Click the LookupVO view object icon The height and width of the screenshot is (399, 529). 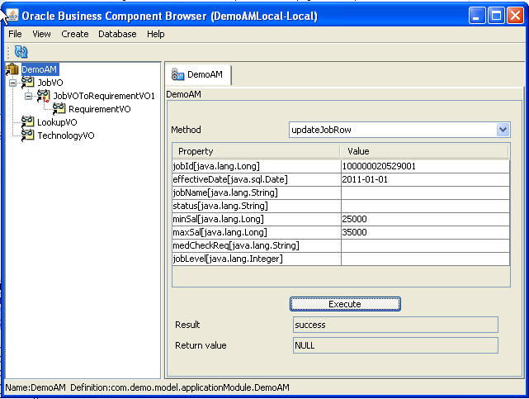28,122
